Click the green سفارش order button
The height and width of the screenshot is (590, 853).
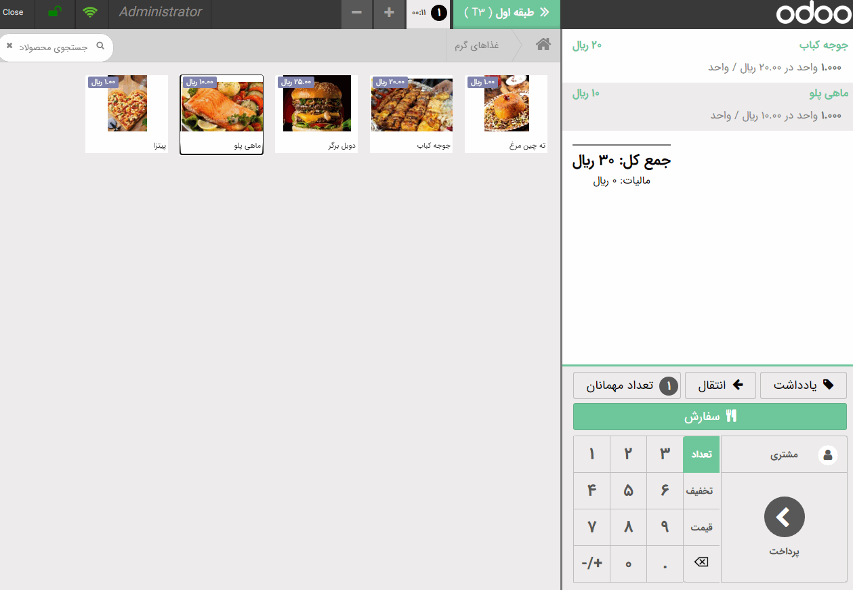click(709, 417)
